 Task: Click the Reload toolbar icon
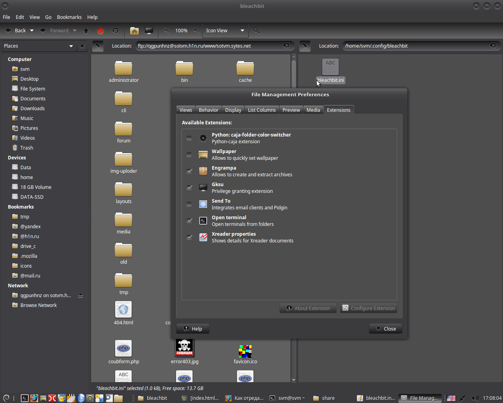pos(115,31)
